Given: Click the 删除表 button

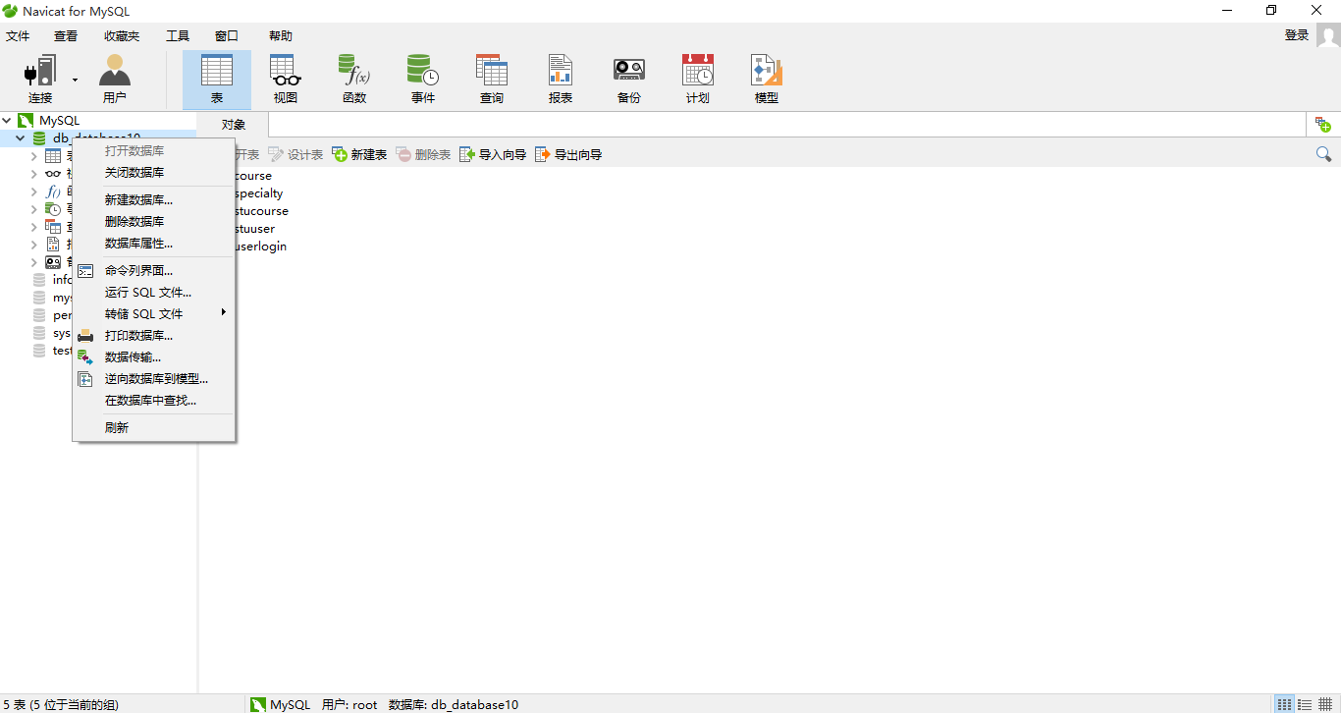Looking at the screenshot, I should click(423, 155).
